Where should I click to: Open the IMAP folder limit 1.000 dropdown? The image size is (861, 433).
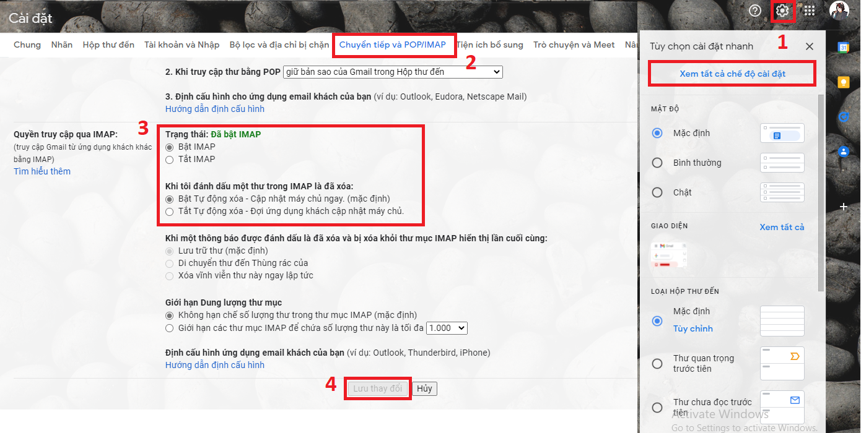pyautogui.click(x=447, y=328)
